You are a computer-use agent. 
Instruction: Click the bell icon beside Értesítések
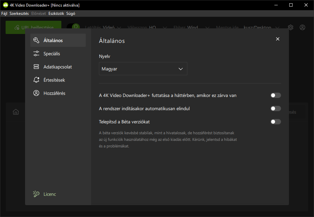tap(36, 80)
